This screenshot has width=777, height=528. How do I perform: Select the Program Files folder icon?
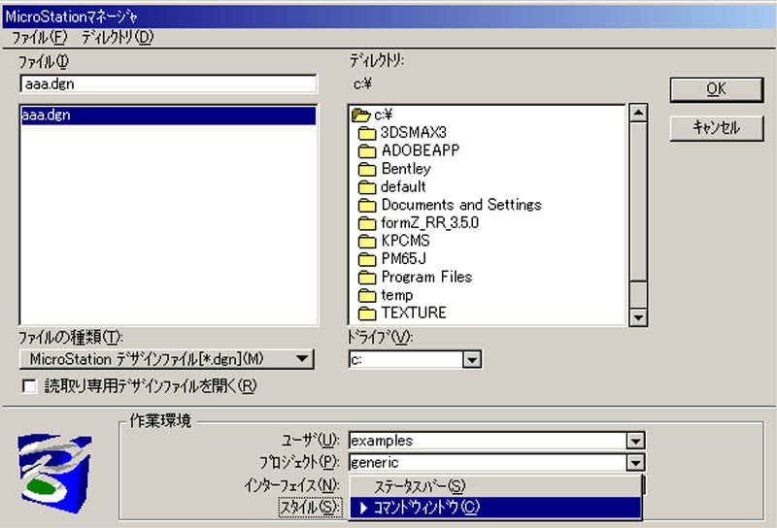tap(367, 277)
